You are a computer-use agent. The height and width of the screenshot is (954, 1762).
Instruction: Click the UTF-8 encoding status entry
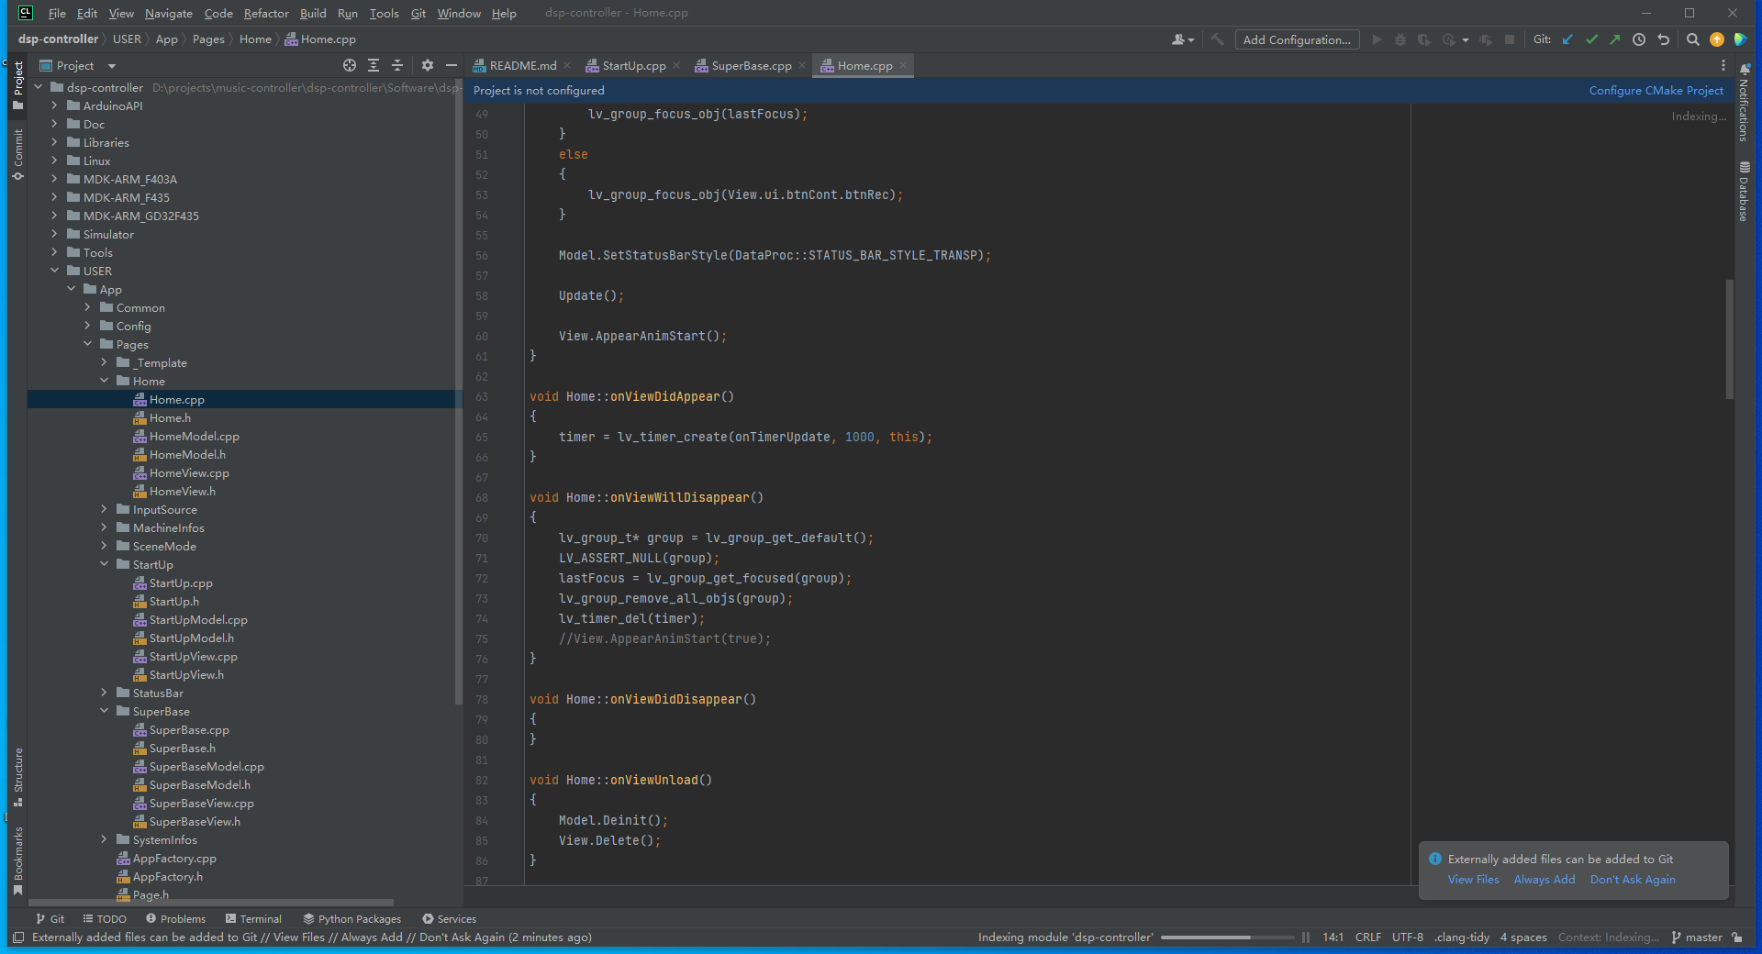click(1407, 937)
